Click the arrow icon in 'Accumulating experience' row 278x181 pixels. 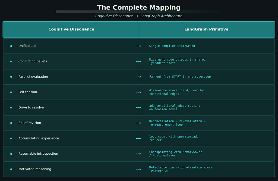coord(139,138)
